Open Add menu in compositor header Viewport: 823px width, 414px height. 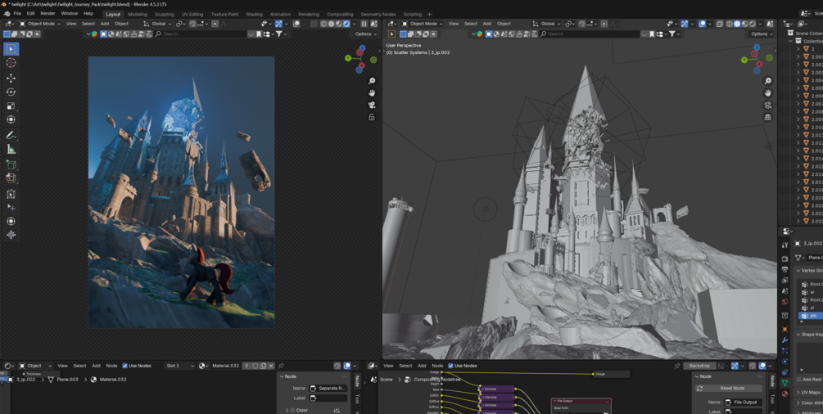[422, 366]
